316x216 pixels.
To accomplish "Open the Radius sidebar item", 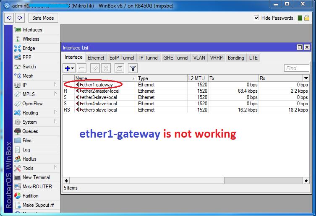I will 37,159.
